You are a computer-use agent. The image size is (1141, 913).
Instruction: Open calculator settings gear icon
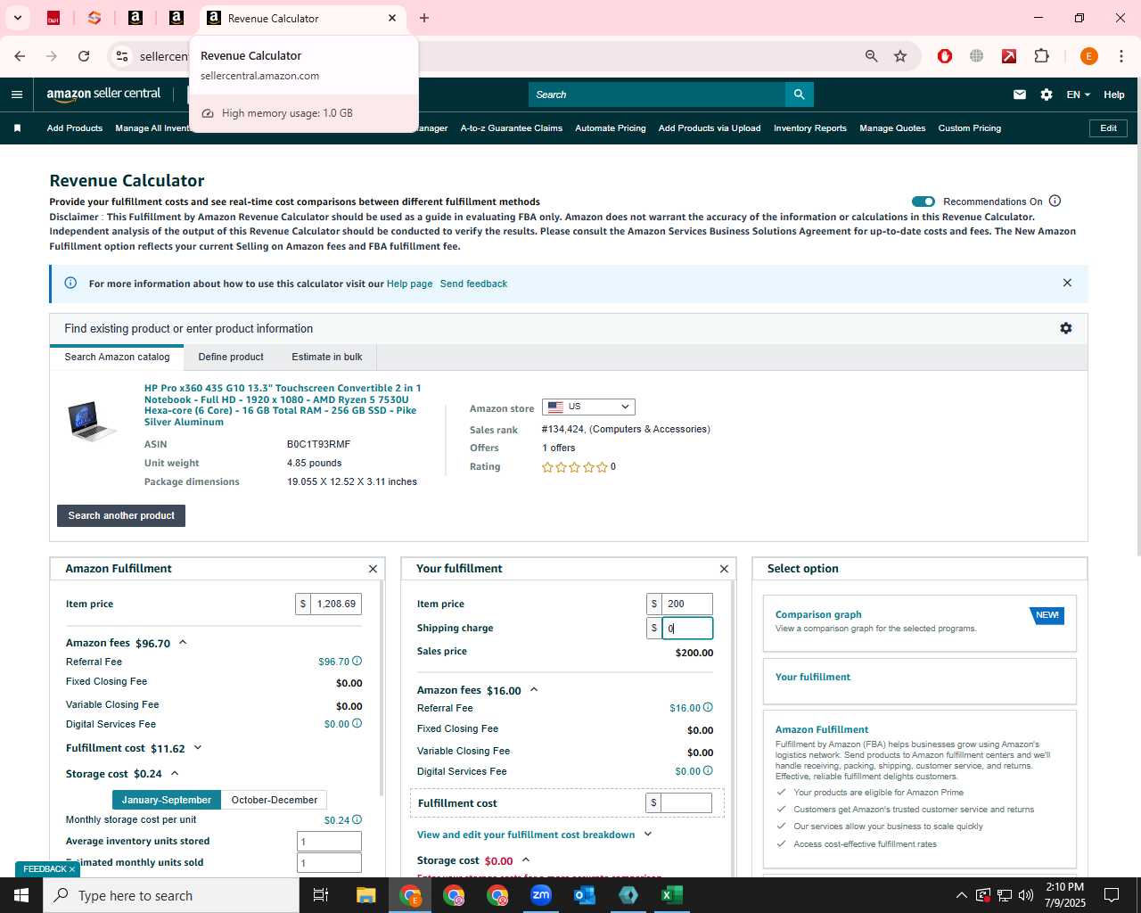coord(1066,328)
